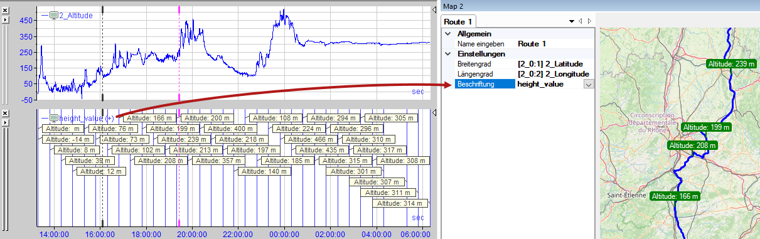760x239 pixels.
Task: Collapse the Allgemein section
Action: tap(448, 33)
